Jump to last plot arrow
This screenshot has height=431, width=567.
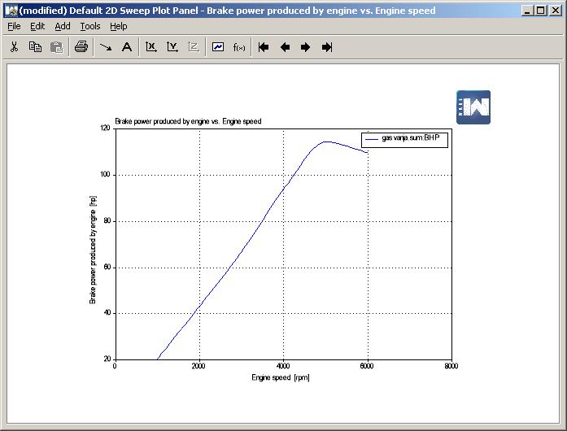pos(327,47)
